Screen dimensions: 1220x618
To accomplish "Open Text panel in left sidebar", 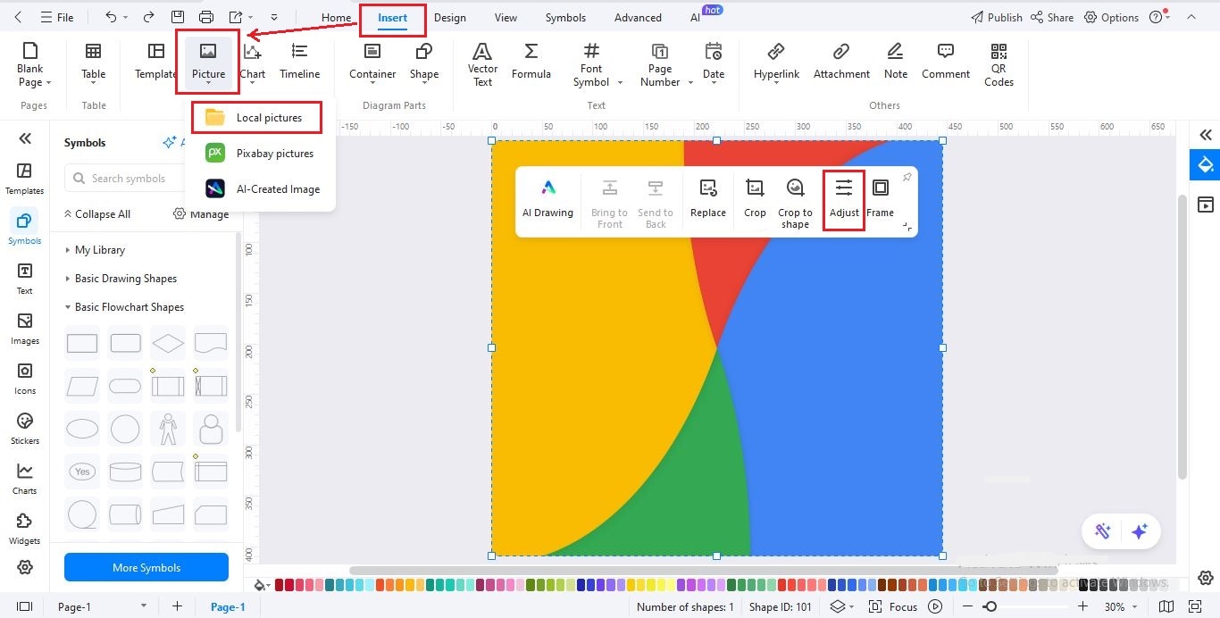I will 24,279.
